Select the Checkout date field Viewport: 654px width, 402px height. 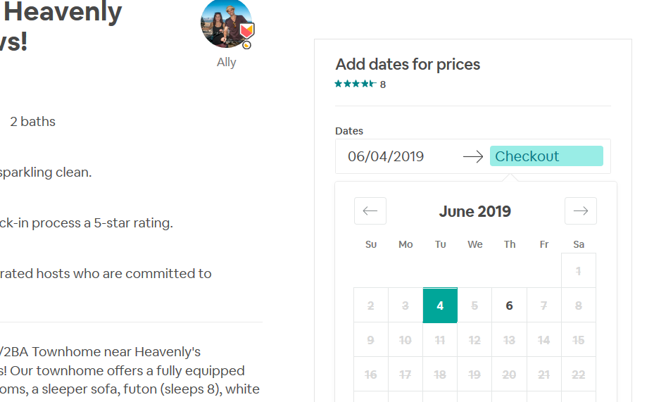(x=546, y=156)
